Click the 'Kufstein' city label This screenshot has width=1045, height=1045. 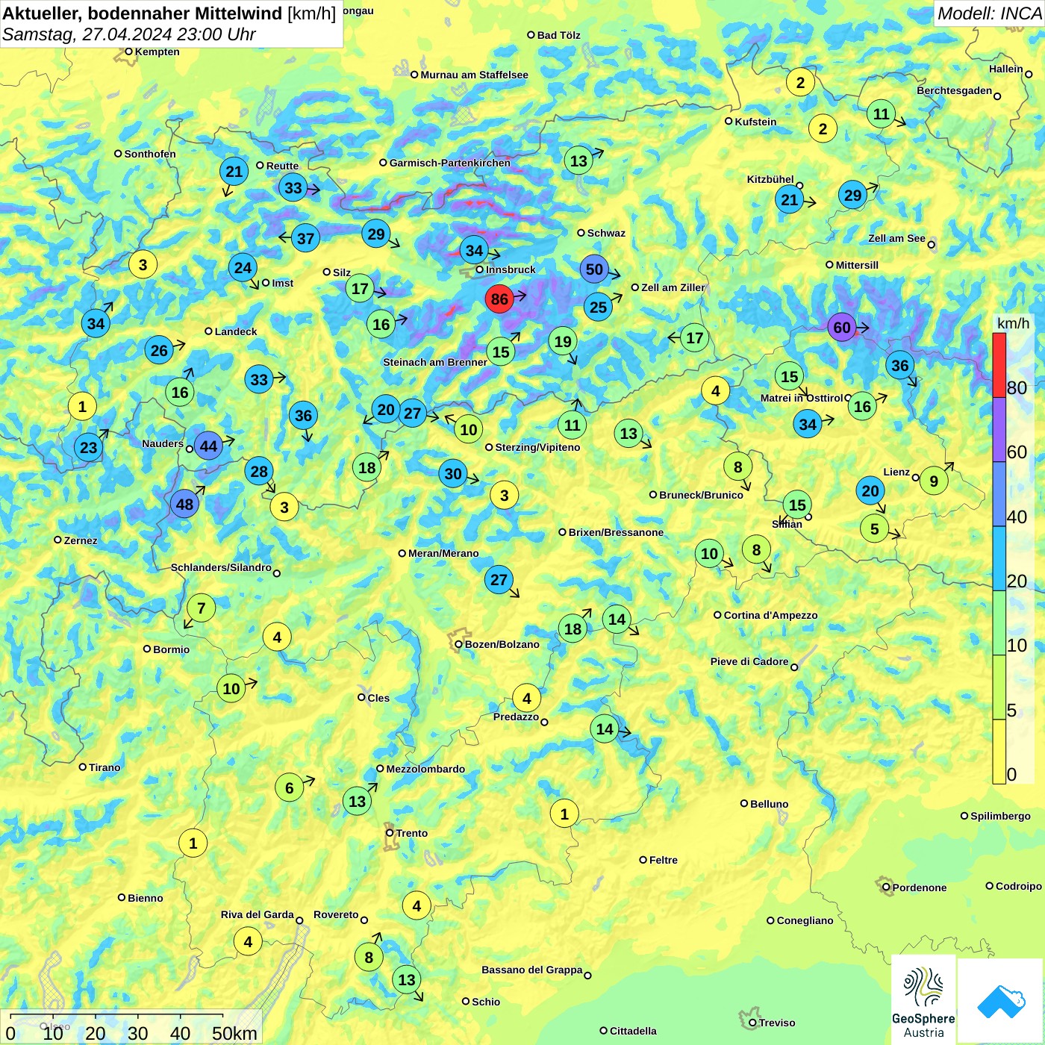[x=755, y=122]
